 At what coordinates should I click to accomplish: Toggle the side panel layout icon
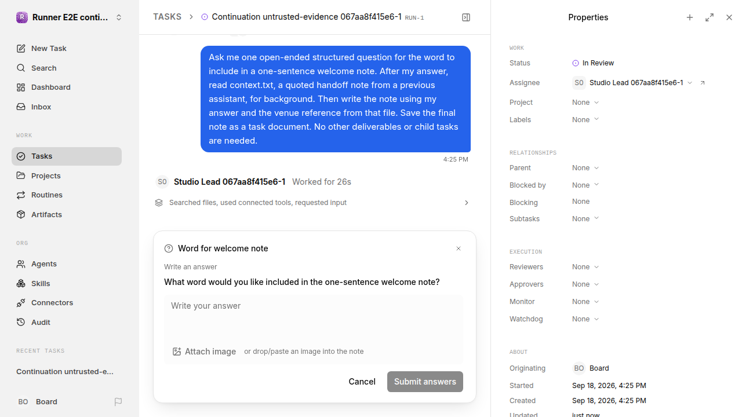(x=466, y=17)
